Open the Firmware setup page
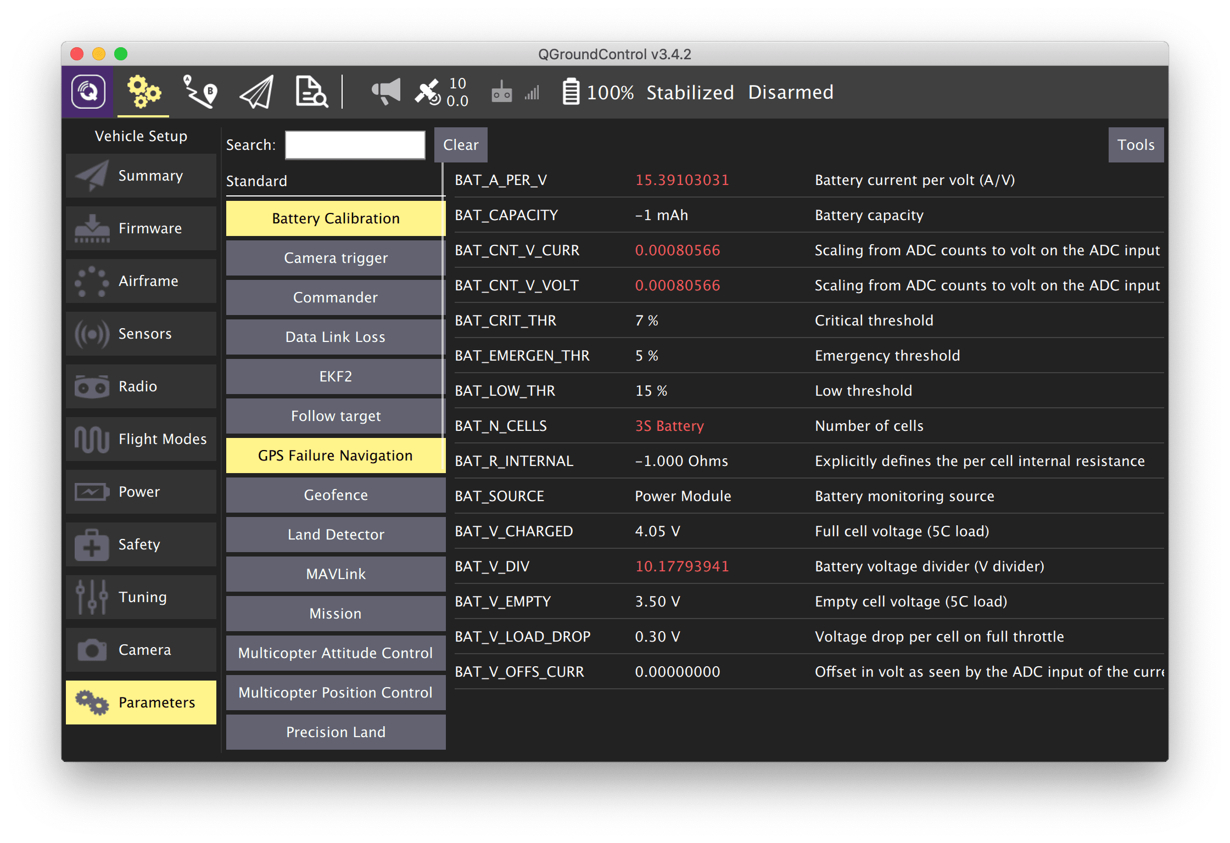This screenshot has width=1230, height=843. tap(141, 228)
